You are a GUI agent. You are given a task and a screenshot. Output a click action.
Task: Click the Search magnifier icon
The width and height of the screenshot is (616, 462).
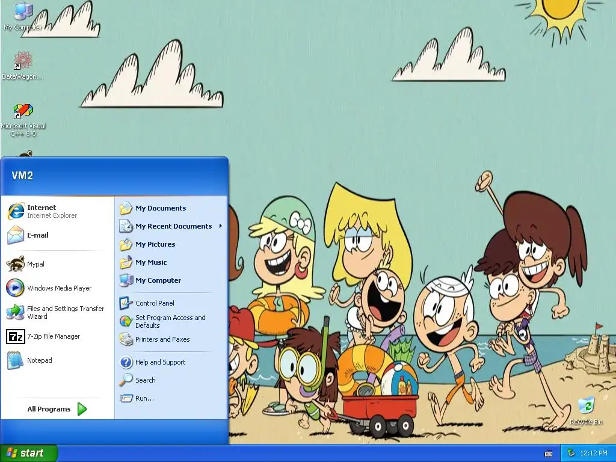(126, 380)
